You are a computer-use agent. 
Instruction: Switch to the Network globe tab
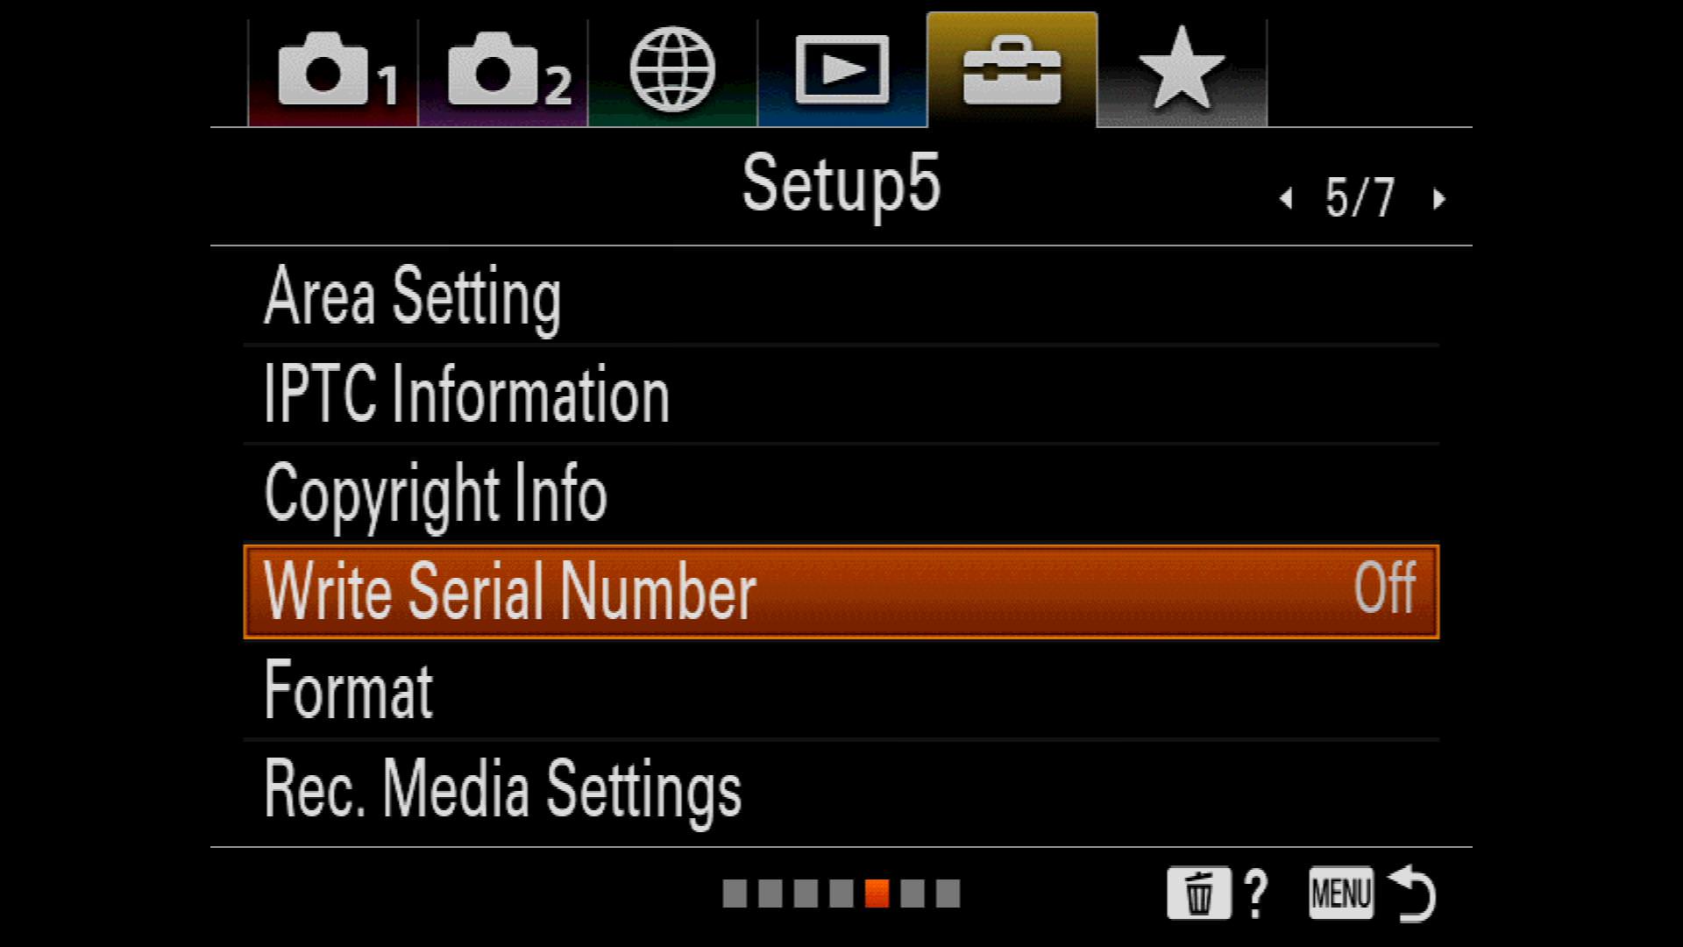672,72
